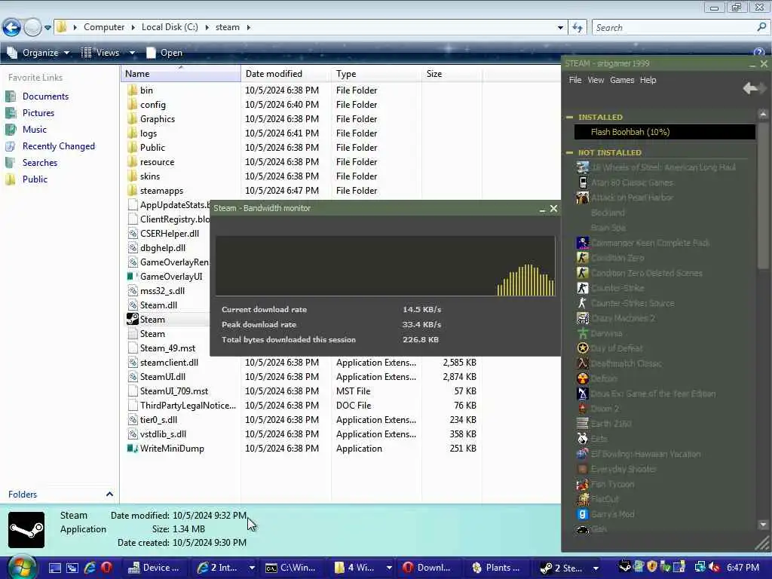Select Flash Boohbah (10%) in installed list
772x579 pixels.
point(665,132)
